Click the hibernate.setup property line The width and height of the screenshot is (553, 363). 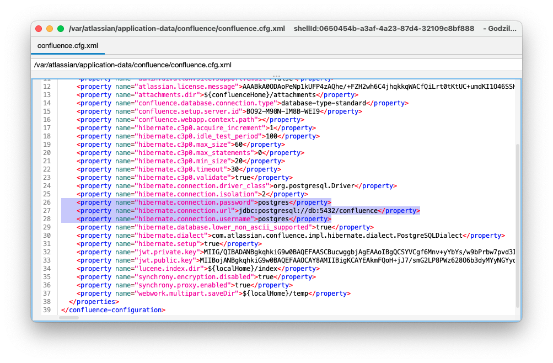[169, 244]
